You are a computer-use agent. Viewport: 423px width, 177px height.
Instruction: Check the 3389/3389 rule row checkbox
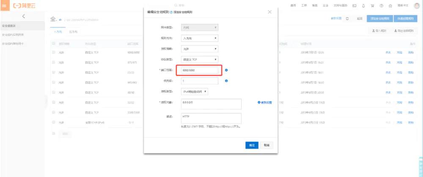click(x=53, y=112)
